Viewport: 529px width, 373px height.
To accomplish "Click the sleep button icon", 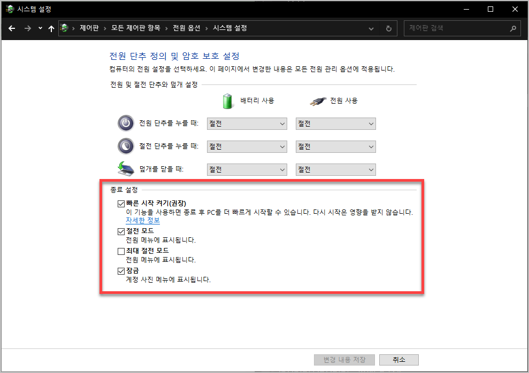I will (125, 146).
